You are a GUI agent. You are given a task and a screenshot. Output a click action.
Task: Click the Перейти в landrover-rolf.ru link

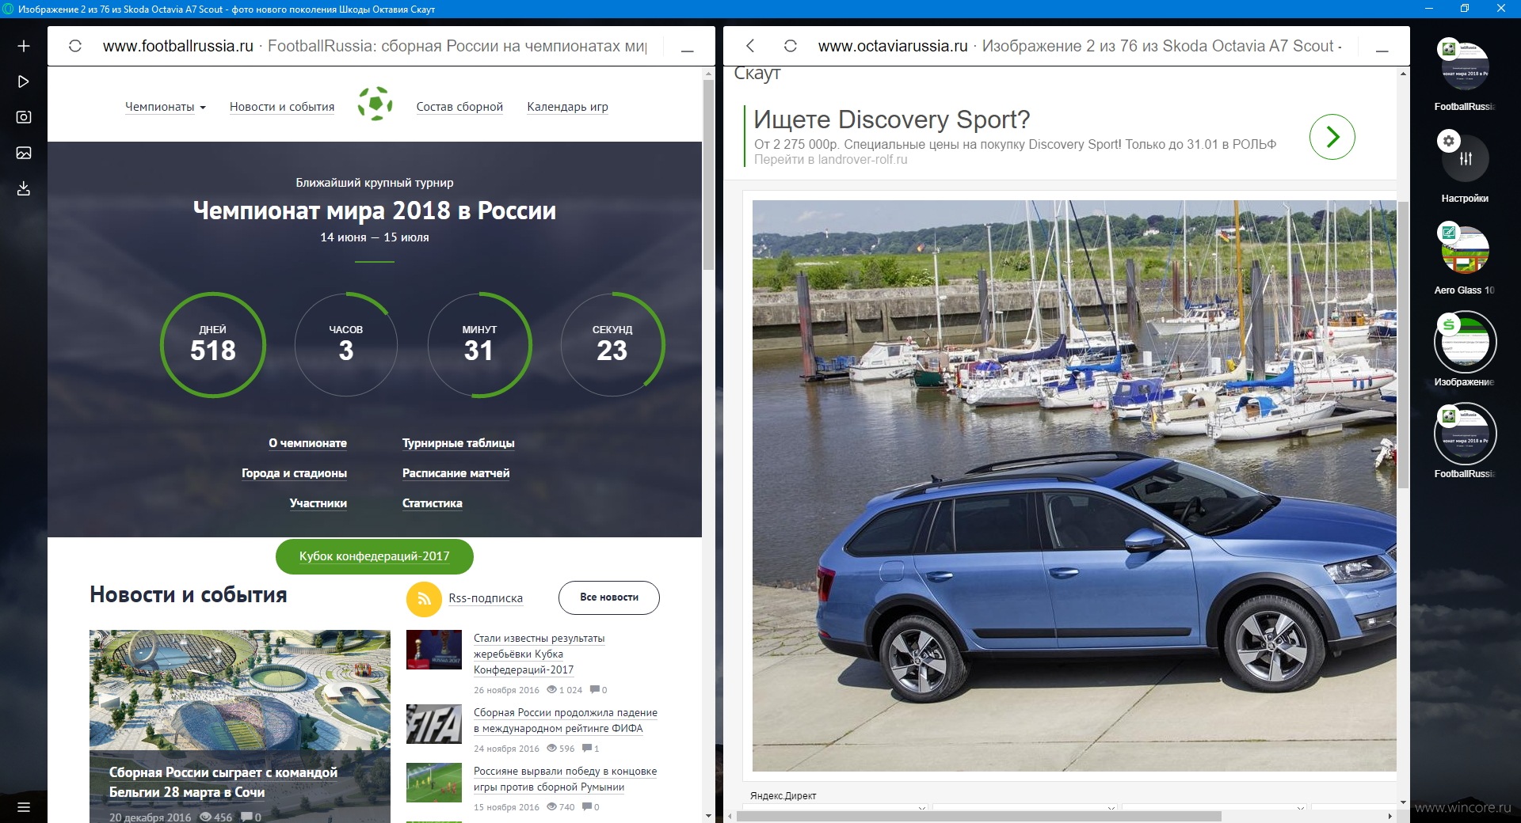click(830, 160)
